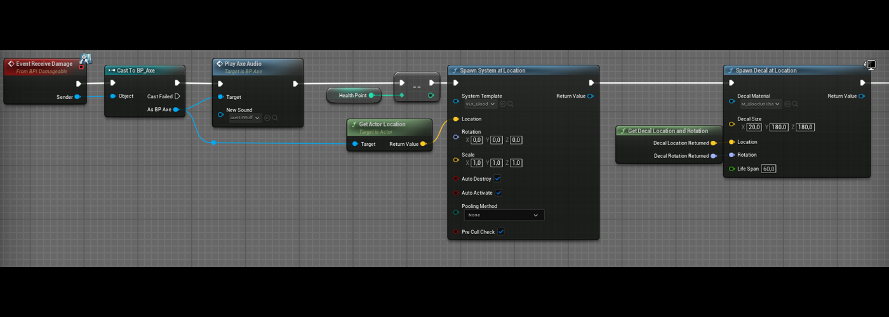Click the reroute node on the blue wire
This screenshot has height=317, width=889.
tap(213, 143)
